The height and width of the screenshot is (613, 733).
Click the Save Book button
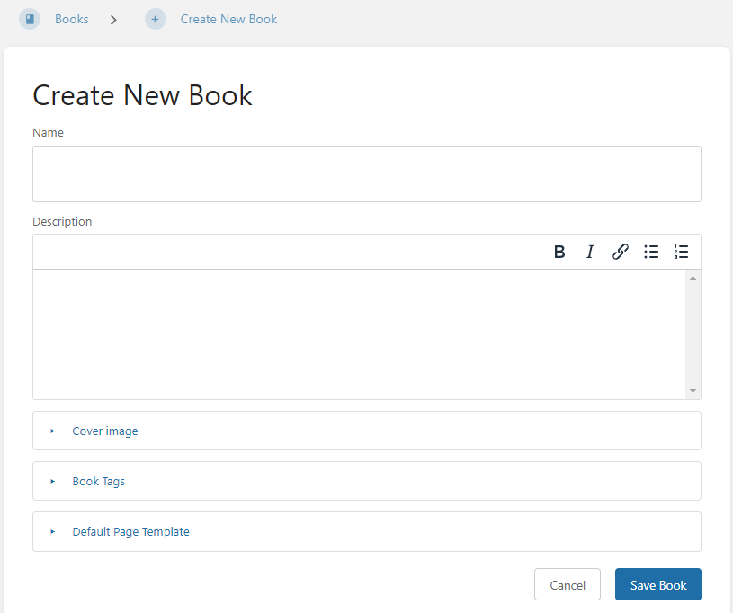pos(657,585)
